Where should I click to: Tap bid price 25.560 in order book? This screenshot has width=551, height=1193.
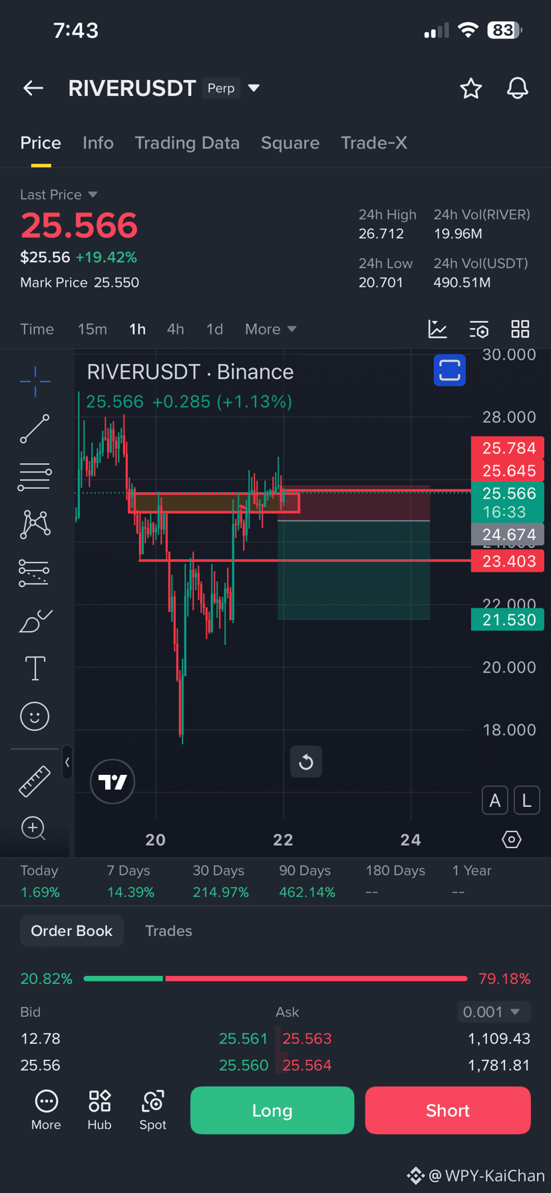click(x=244, y=1065)
